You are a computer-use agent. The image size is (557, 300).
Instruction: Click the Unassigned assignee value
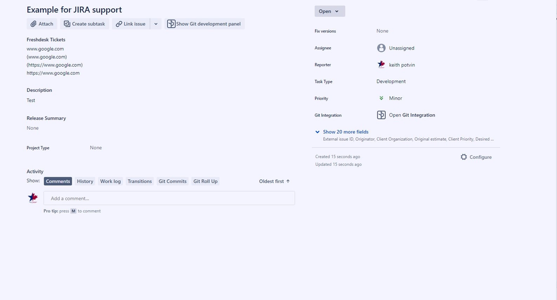pos(401,48)
